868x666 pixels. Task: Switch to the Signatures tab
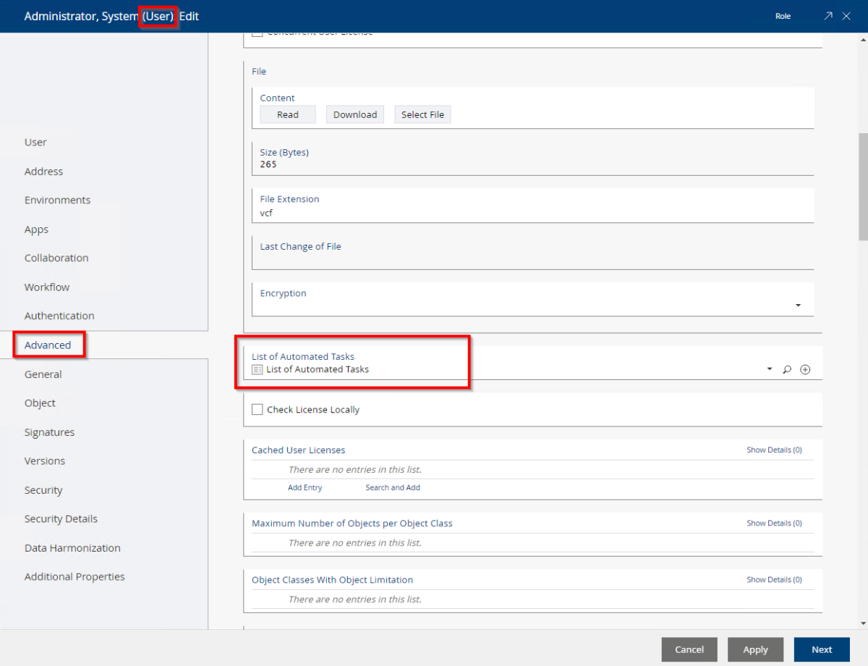click(49, 432)
